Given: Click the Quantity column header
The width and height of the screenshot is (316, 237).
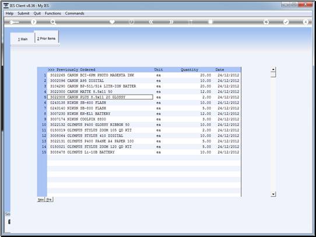Looking at the screenshot, I should tap(189, 69).
